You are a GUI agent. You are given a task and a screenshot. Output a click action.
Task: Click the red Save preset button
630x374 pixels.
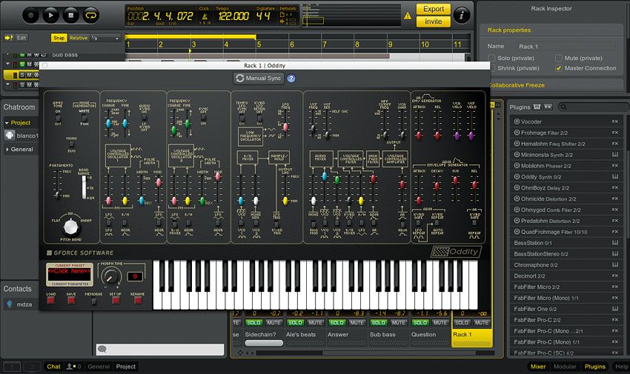click(71, 300)
